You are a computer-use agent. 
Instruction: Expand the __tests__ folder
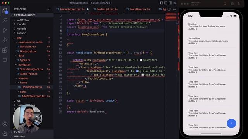[23, 20]
